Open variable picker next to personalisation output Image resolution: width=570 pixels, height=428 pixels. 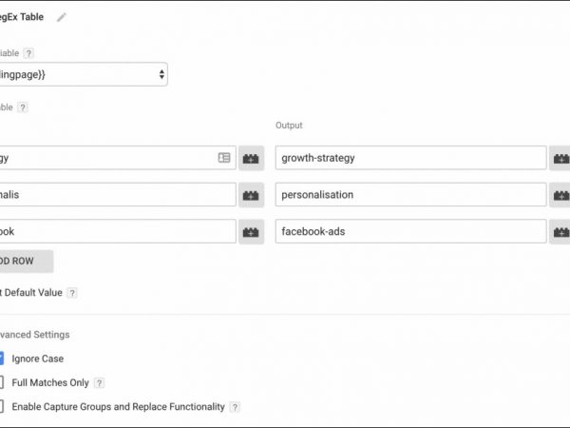point(560,195)
